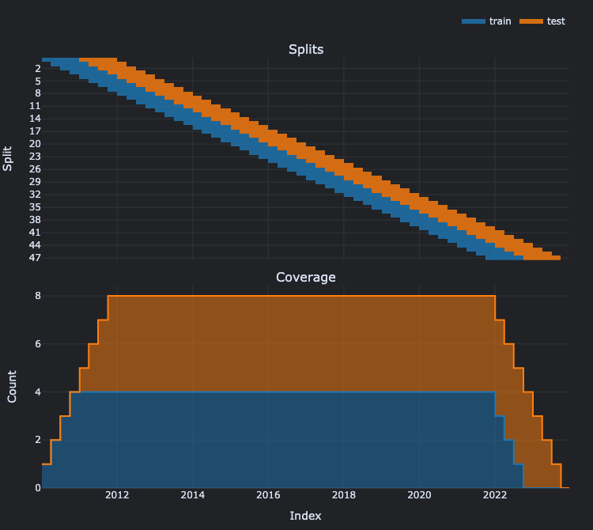Click split tick label 17
Viewport: 593px width, 530px height.
tap(35, 131)
